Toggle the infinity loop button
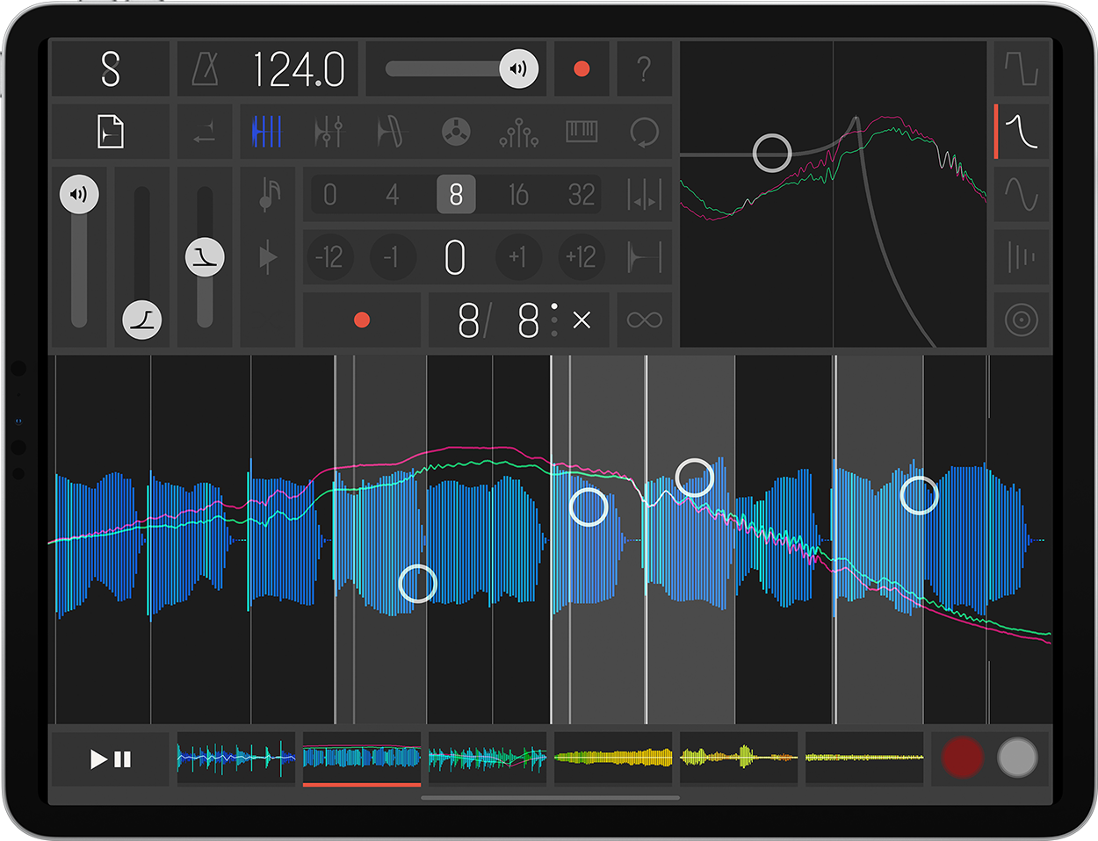The height and width of the screenshot is (841, 1098). (x=644, y=320)
